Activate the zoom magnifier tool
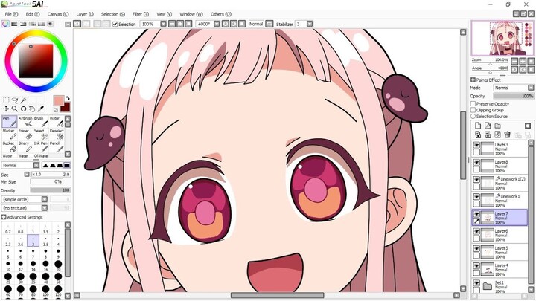Screen dimensions: 536x301 pos(15,109)
